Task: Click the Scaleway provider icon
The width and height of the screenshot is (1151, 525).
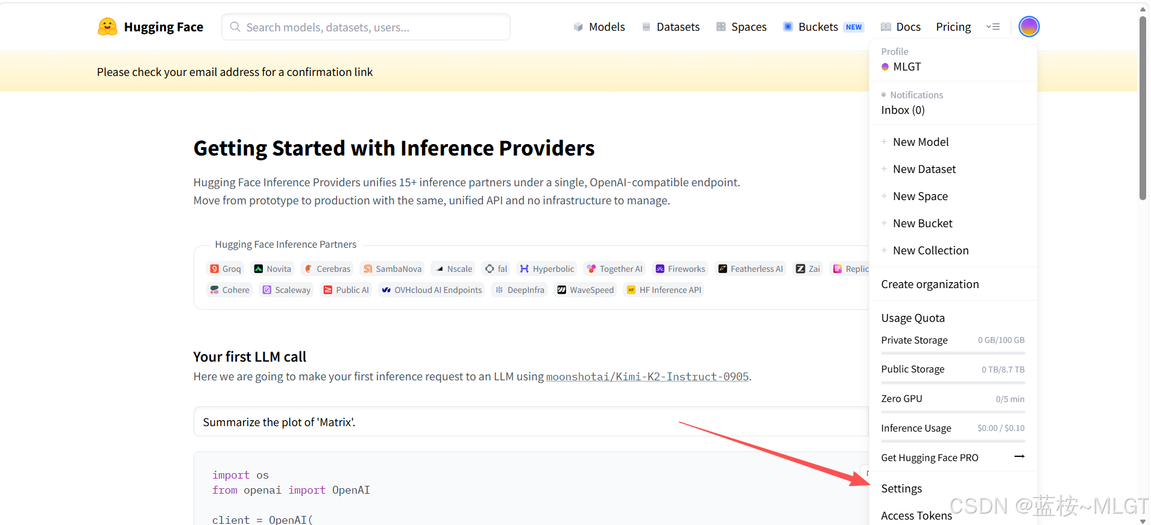Action: (267, 290)
